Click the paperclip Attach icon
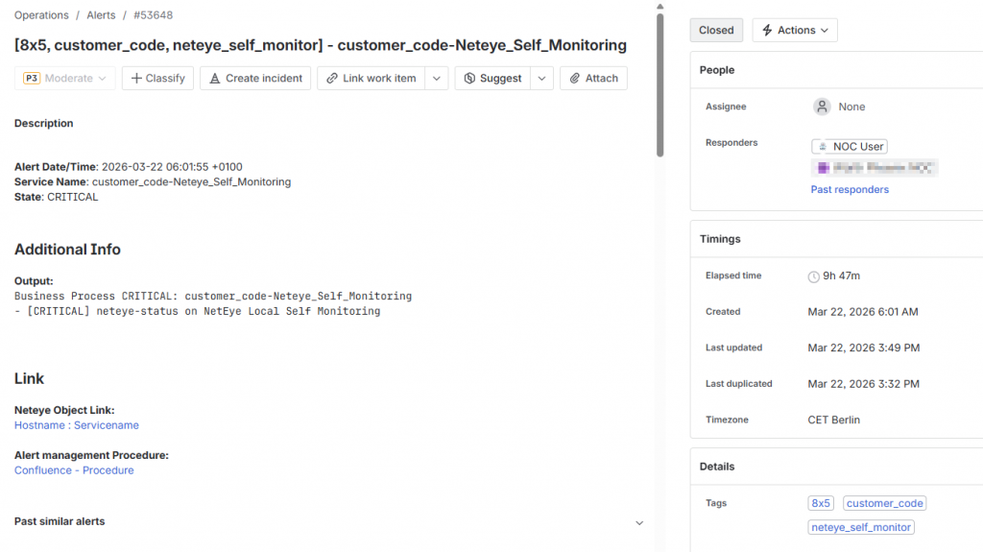Screen dimensions: 983x552 (x=575, y=79)
